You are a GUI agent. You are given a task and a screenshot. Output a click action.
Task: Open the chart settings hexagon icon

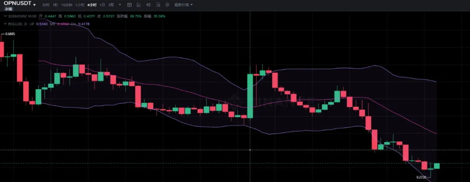click(167, 5)
